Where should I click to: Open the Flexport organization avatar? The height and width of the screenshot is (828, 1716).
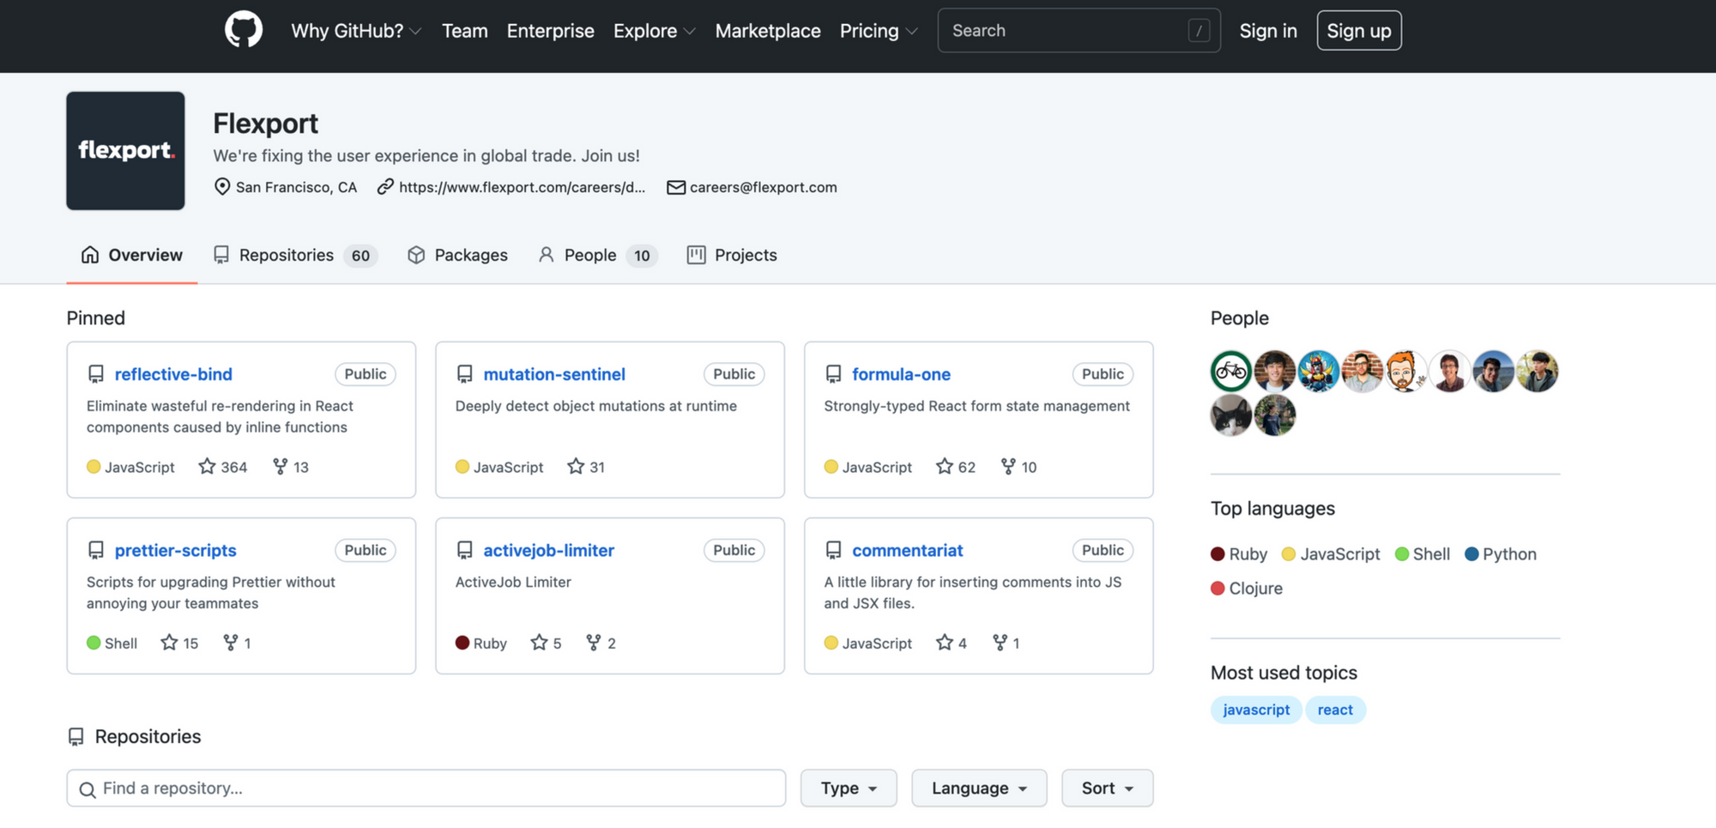[x=125, y=151]
